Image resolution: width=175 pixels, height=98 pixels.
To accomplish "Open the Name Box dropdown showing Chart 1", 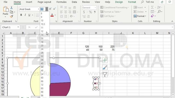I will 18,27.
